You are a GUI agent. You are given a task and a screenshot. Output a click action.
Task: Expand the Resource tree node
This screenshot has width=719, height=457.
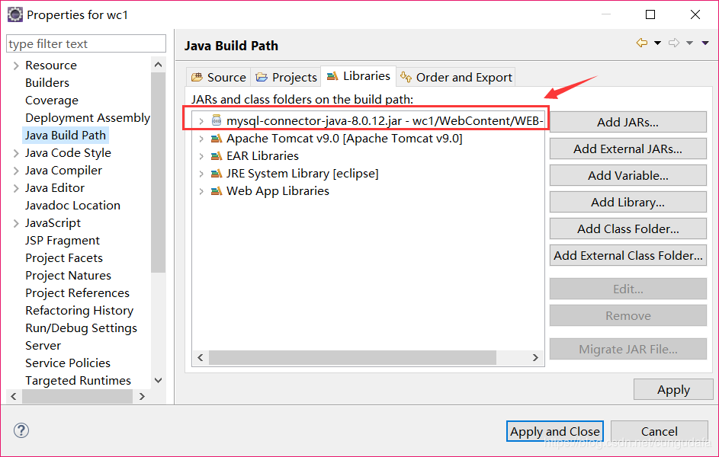16,66
